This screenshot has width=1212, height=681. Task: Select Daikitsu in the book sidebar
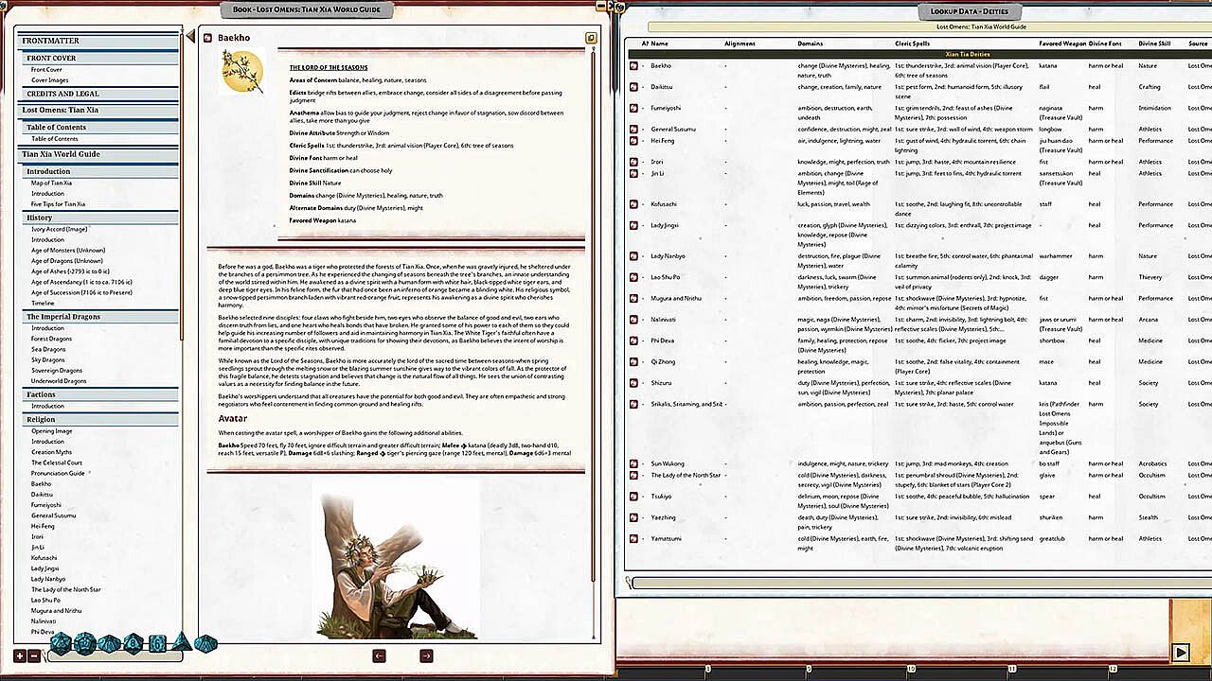coord(43,494)
